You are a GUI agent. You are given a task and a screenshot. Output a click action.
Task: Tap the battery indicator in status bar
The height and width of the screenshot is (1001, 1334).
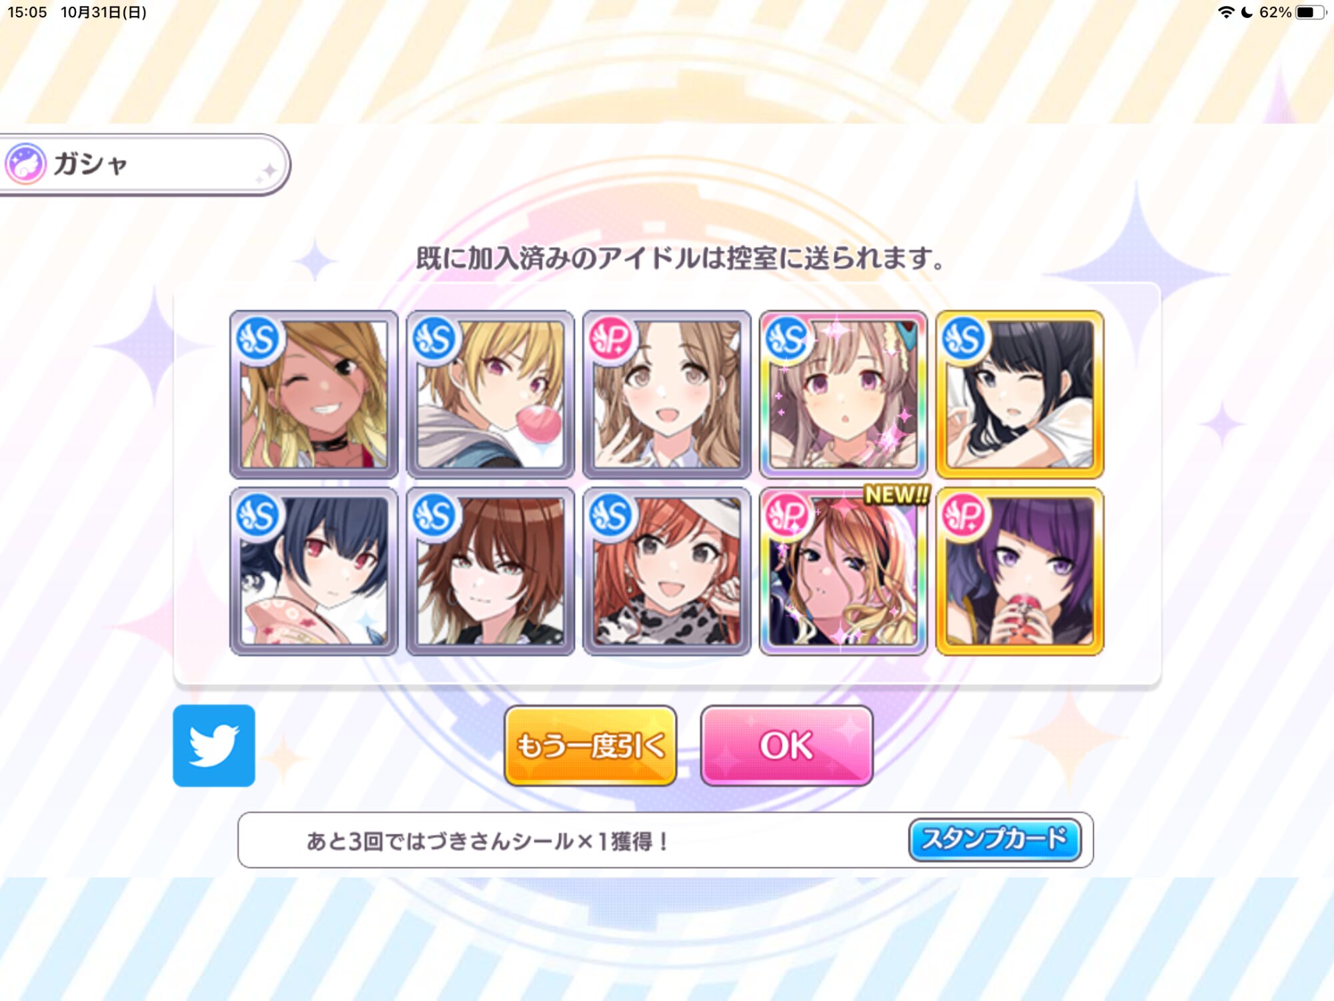pos(1311,12)
